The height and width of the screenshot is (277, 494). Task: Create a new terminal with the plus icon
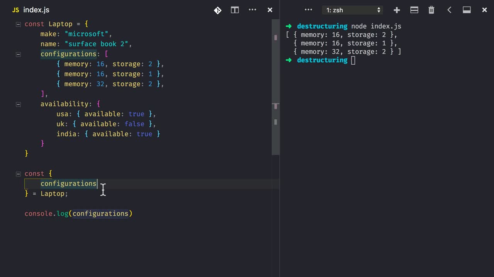(397, 10)
